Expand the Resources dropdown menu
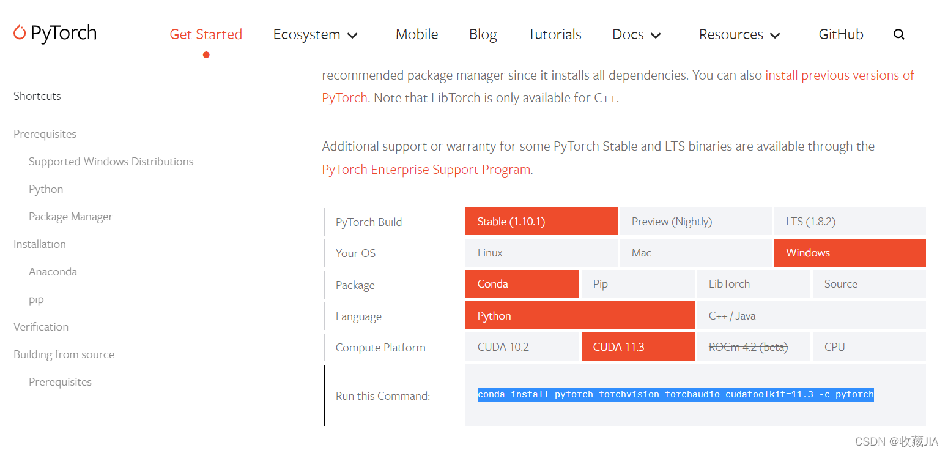This screenshot has width=948, height=453. (739, 35)
